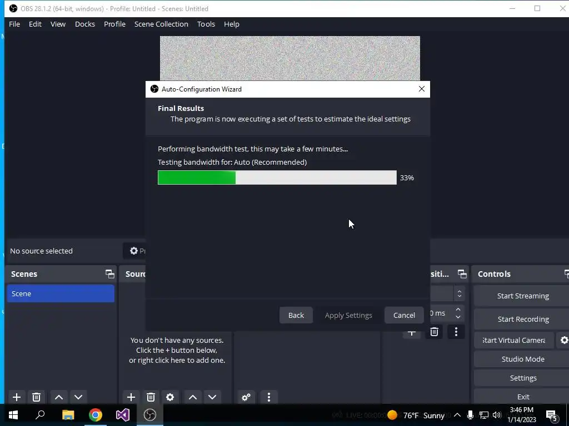
Task: Click 'No source selected' text
Action: [x=41, y=251]
